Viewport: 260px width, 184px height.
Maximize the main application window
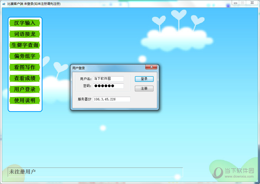click(242, 3)
